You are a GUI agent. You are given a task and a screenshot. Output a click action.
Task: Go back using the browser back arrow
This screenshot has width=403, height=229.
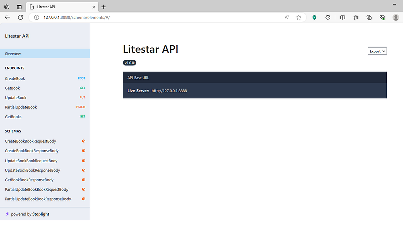click(x=7, y=17)
